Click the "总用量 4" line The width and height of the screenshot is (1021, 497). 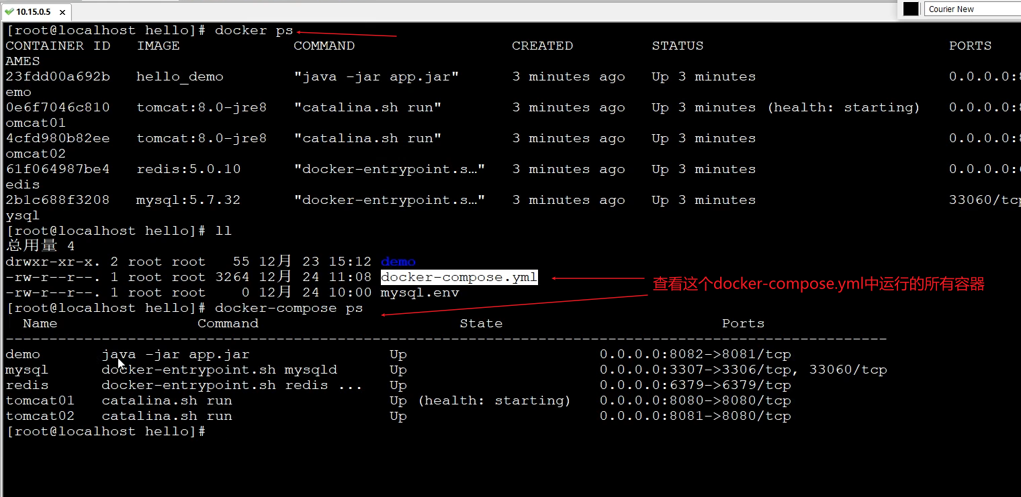(40, 246)
